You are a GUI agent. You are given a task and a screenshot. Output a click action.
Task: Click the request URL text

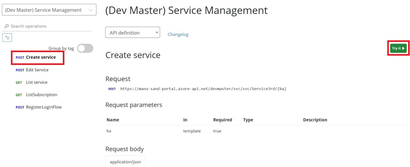(x=203, y=89)
